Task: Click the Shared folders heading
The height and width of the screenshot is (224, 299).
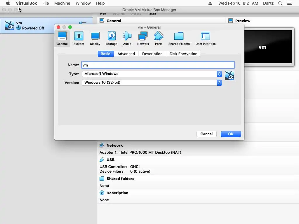Action: click(x=120, y=179)
